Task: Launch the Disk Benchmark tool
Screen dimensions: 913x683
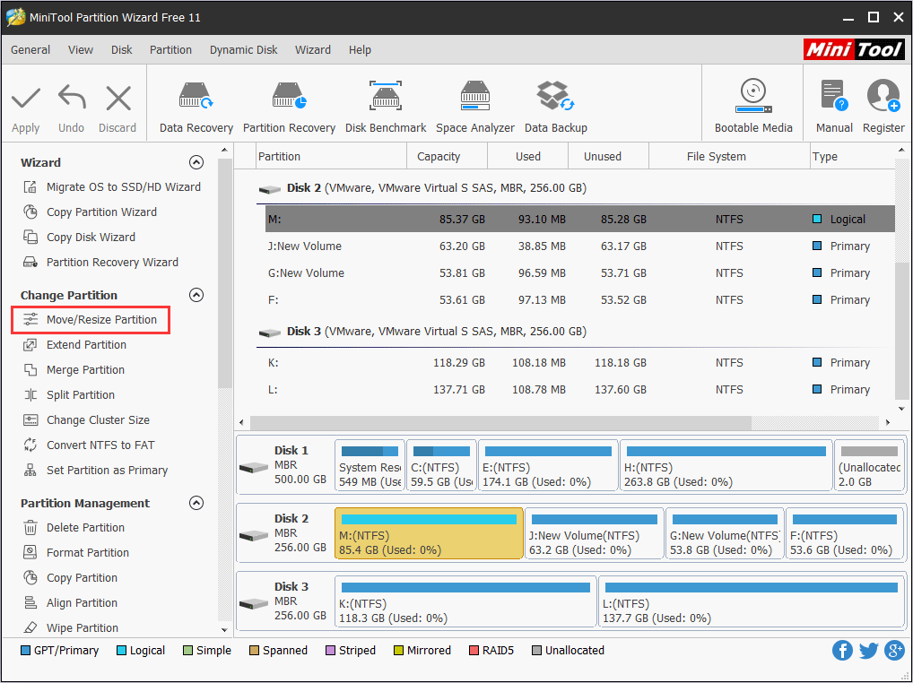Action: coord(386,108)
